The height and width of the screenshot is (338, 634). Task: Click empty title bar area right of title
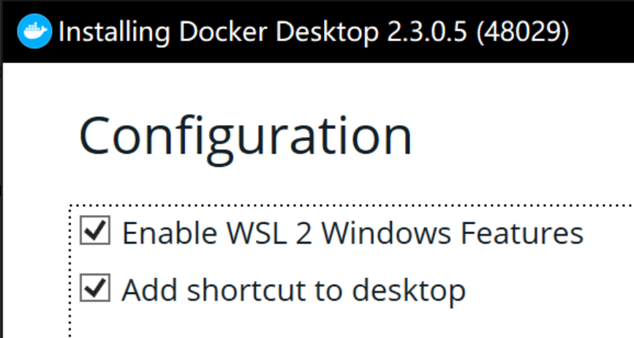click(x=603, y=32)
